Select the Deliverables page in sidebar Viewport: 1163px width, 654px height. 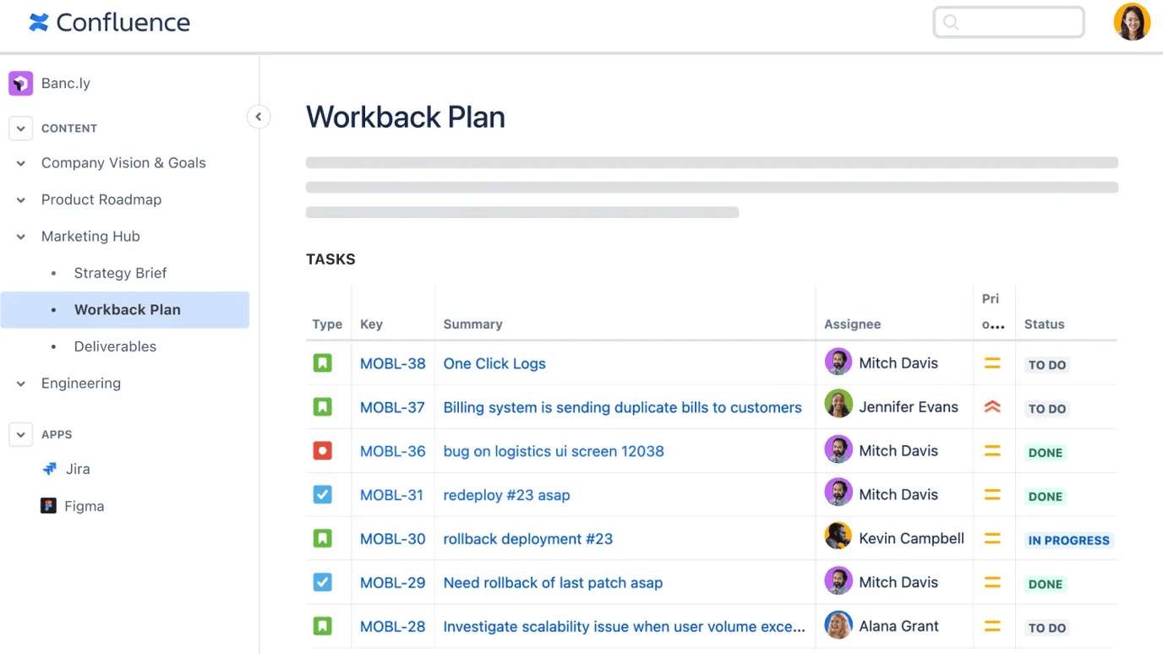click(x=115, y=346)
